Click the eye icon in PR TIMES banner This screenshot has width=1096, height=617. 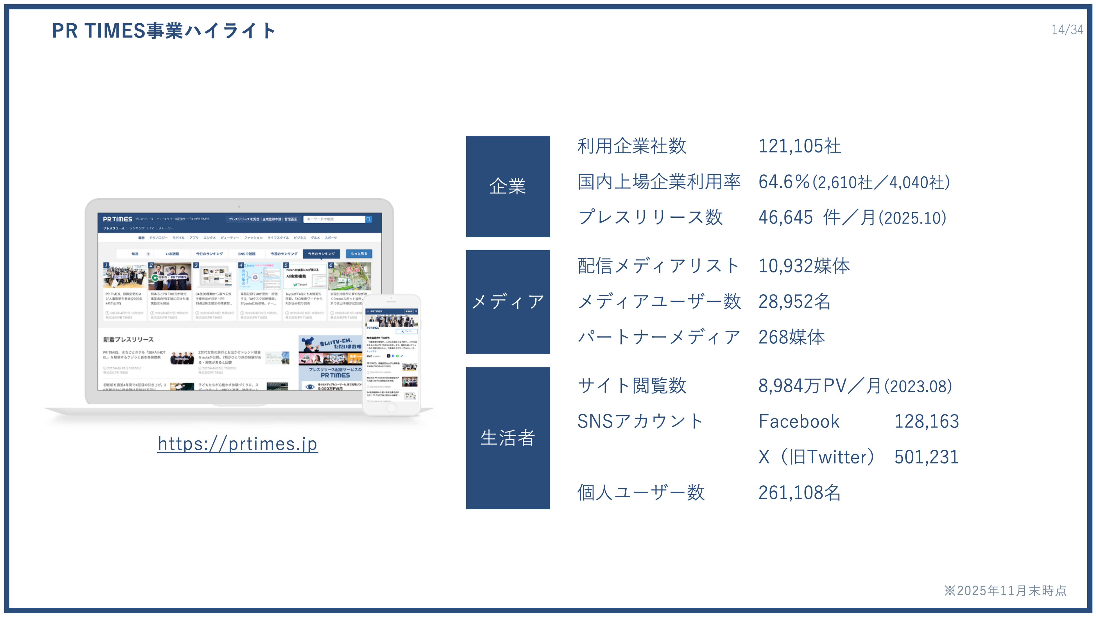pyautogui.click(x=310, y=387)
